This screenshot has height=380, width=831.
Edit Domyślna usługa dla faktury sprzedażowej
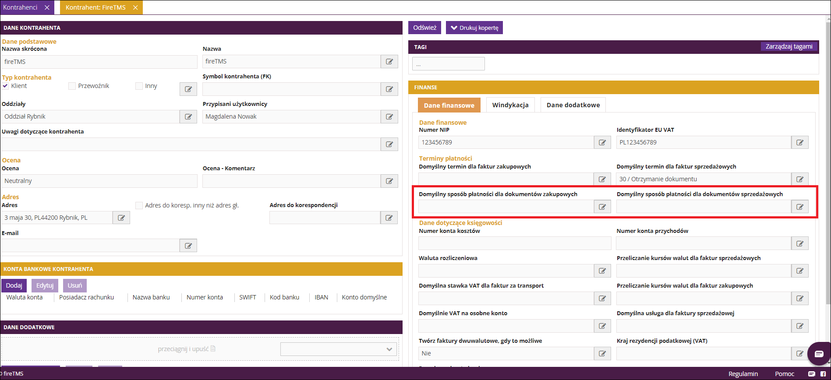coord(800,326)
